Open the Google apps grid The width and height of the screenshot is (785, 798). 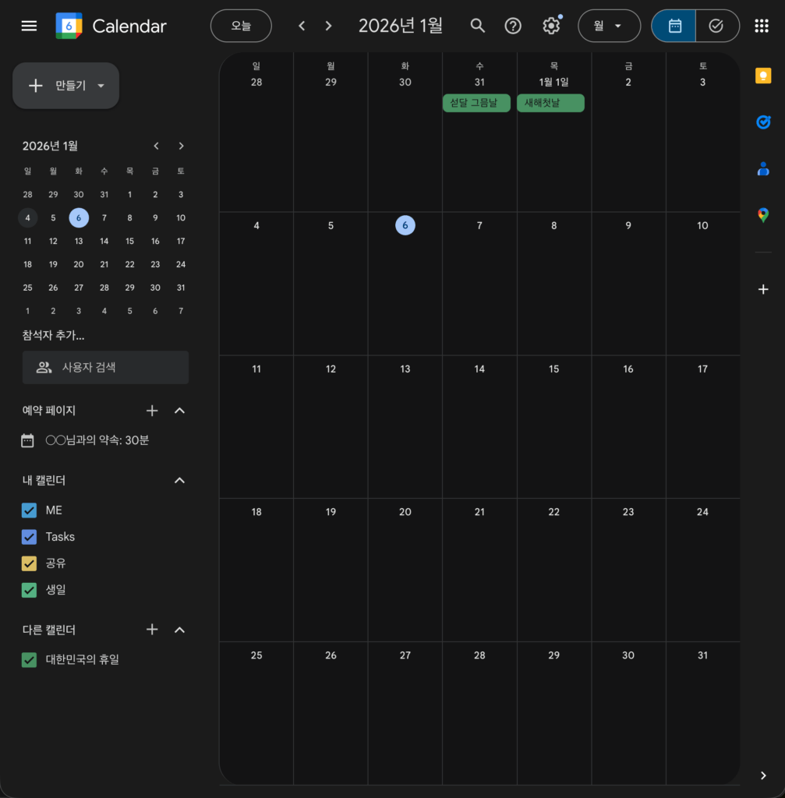tap(762, 26)
